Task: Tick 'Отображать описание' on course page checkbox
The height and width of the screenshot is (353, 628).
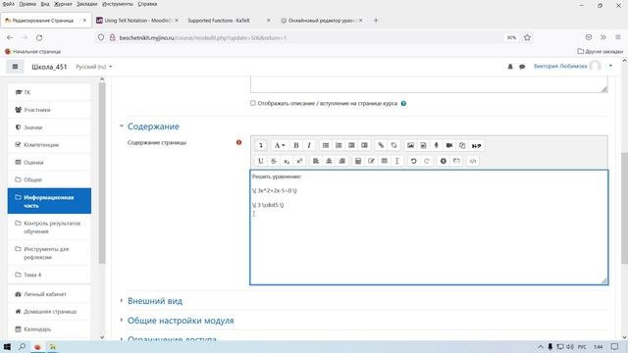Action: pyautogui.click(x=253, y=103)
